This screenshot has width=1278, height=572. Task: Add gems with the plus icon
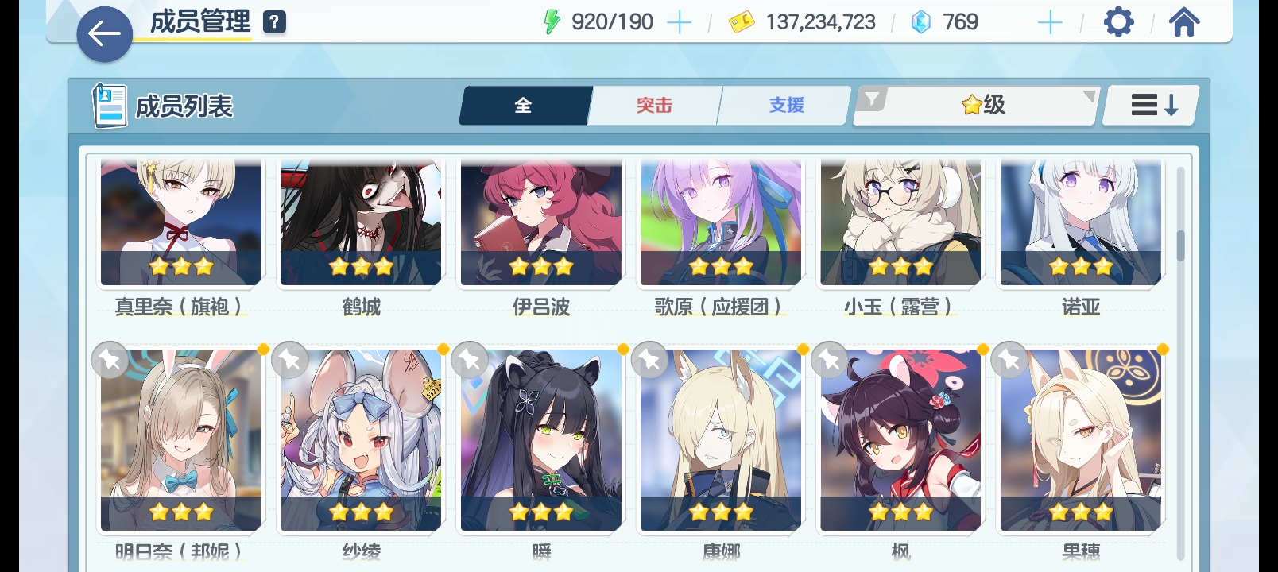pyautogui.click(x=1050, y=22)
